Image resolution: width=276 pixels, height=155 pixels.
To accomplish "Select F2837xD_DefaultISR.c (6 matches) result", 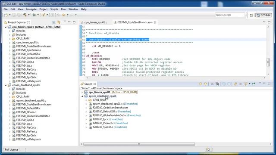I will pos(112,112).
